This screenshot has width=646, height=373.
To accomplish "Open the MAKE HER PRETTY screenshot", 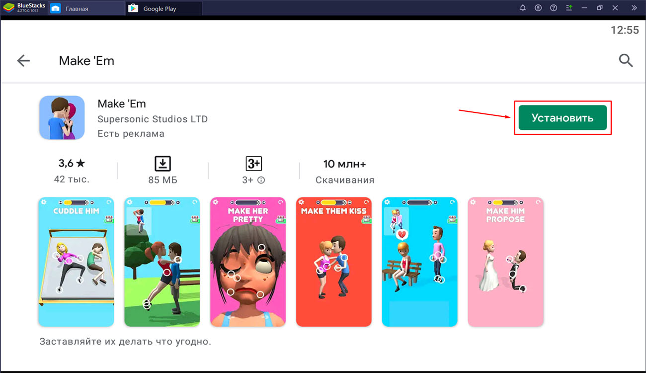I will coord(248,262).
